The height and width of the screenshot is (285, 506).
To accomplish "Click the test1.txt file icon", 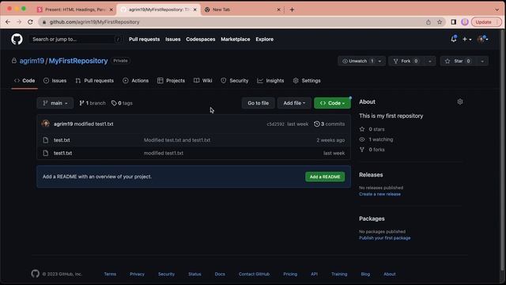I will [46, 153].
